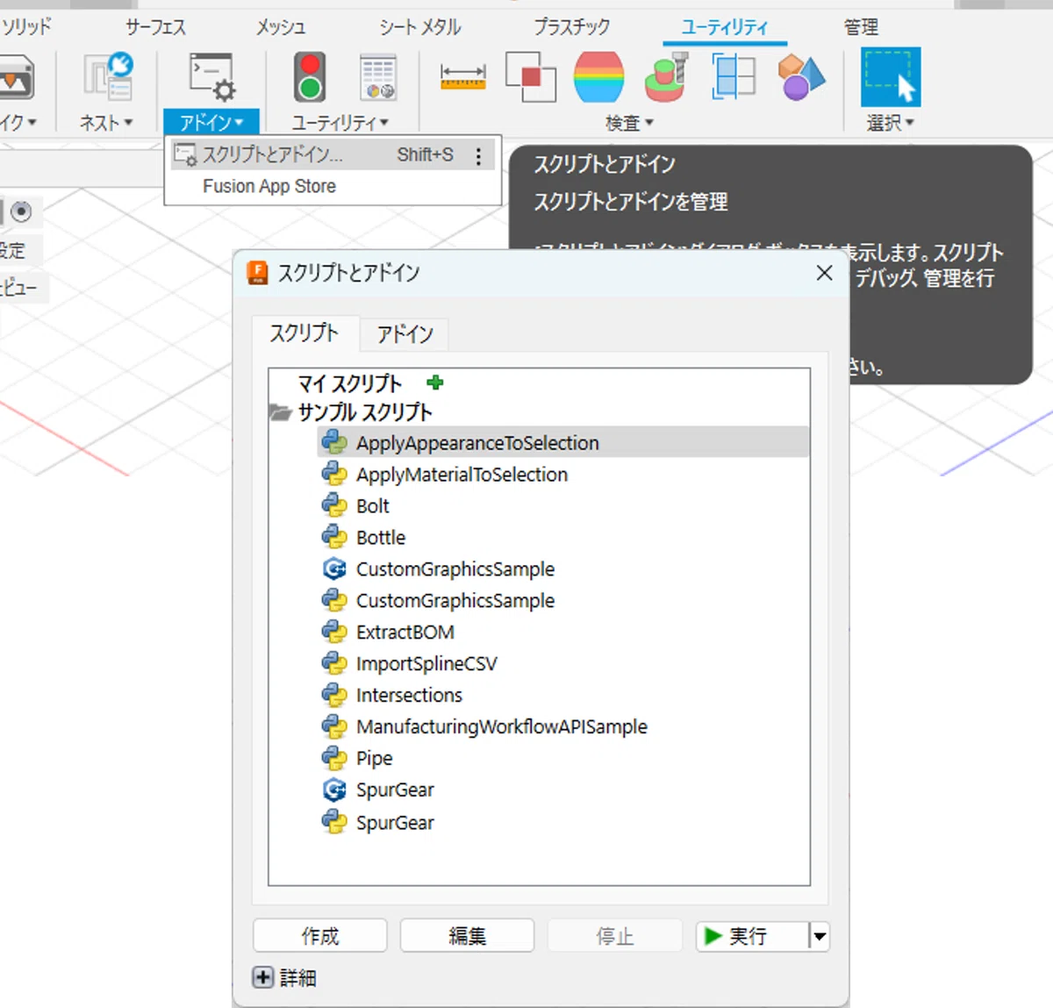
Task: Open the ユーティリティ panel dropdown
Action: pyautogui.click(x=340, y=123)
